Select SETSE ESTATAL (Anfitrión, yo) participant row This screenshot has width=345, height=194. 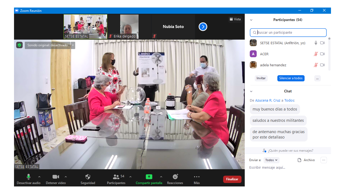tap(288, 43)
